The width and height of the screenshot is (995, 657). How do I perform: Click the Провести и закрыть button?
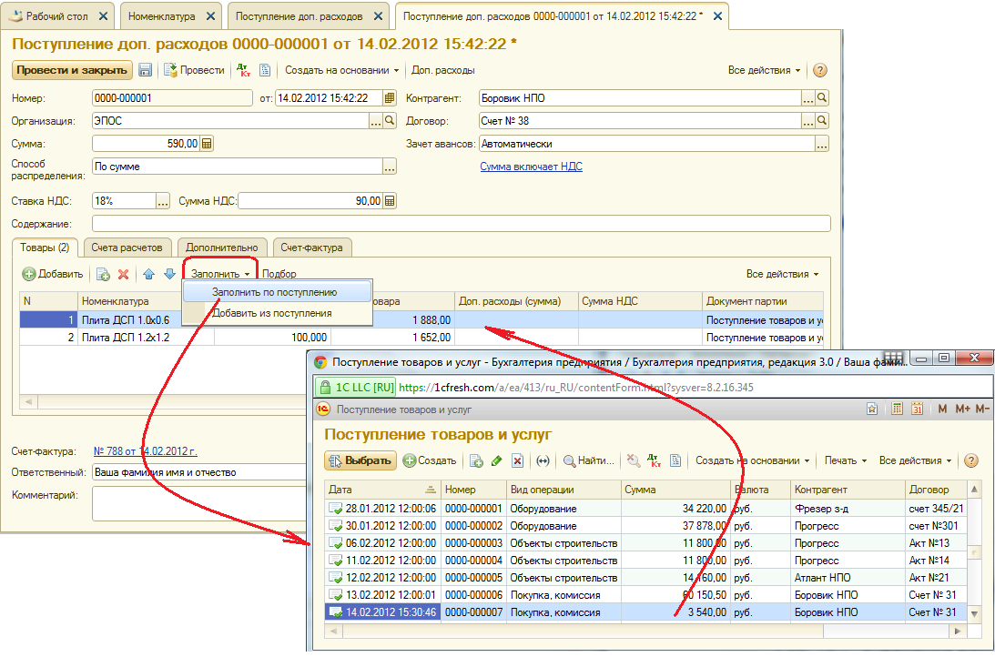click(x=72, y=70)
